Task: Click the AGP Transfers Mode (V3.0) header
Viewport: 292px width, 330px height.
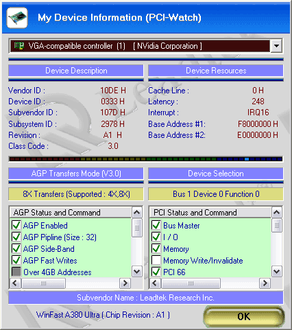Action: coord(76,174)
